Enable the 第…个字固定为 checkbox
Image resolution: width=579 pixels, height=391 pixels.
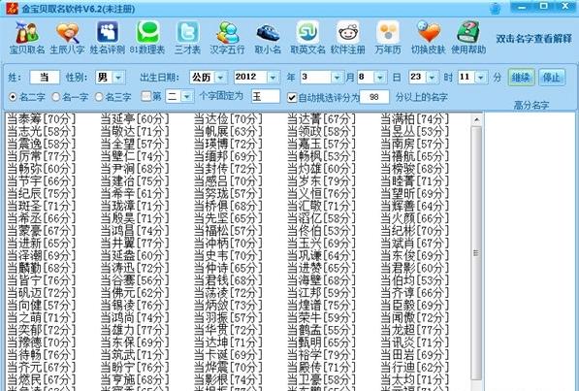pos(146,97)
